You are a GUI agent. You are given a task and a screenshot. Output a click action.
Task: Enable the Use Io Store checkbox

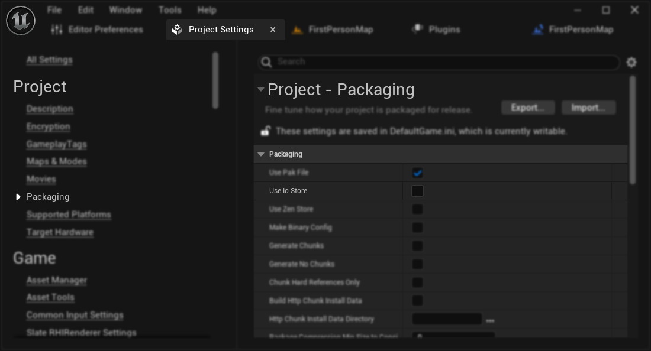(x=417, y=191)
